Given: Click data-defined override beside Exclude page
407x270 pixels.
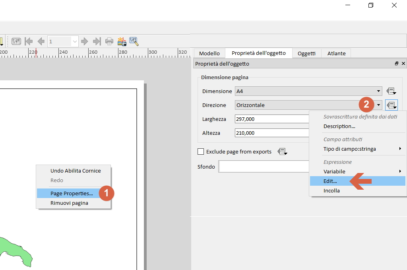Looking at the screenshot, I should 282,152.
